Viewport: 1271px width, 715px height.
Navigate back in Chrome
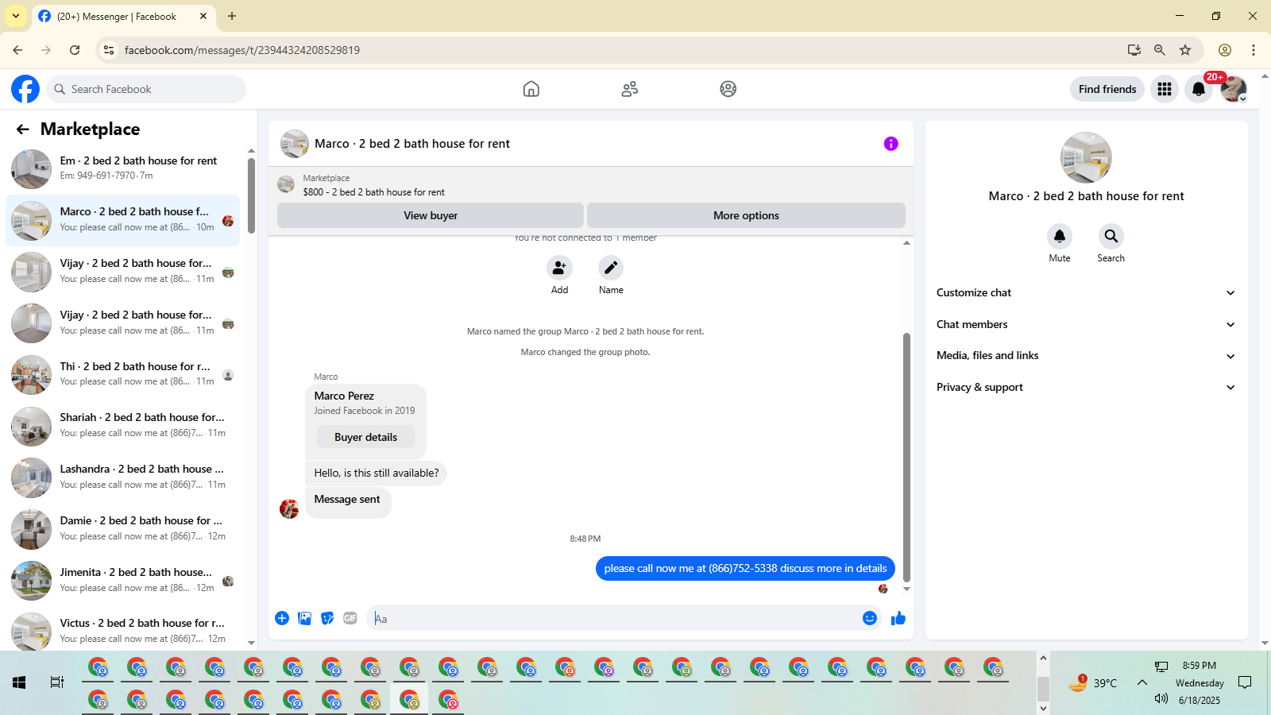pyautogui.click(x=17, y=50)
